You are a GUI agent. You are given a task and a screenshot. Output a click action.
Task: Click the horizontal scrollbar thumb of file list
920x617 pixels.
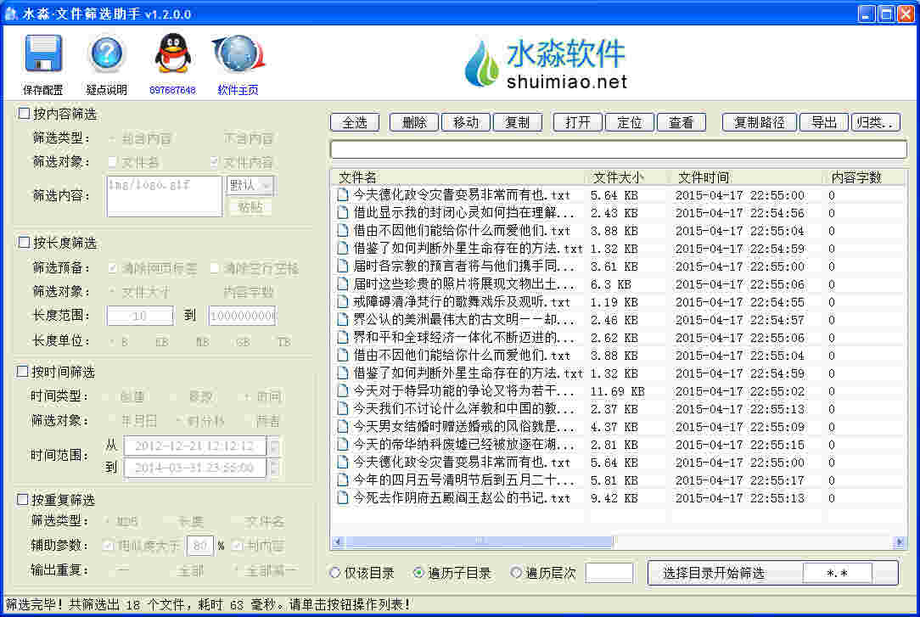point(478,541)
